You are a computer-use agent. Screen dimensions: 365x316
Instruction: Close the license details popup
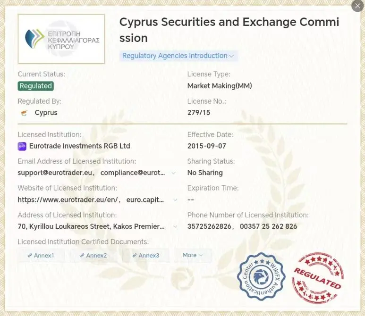(x=357, y=6)
